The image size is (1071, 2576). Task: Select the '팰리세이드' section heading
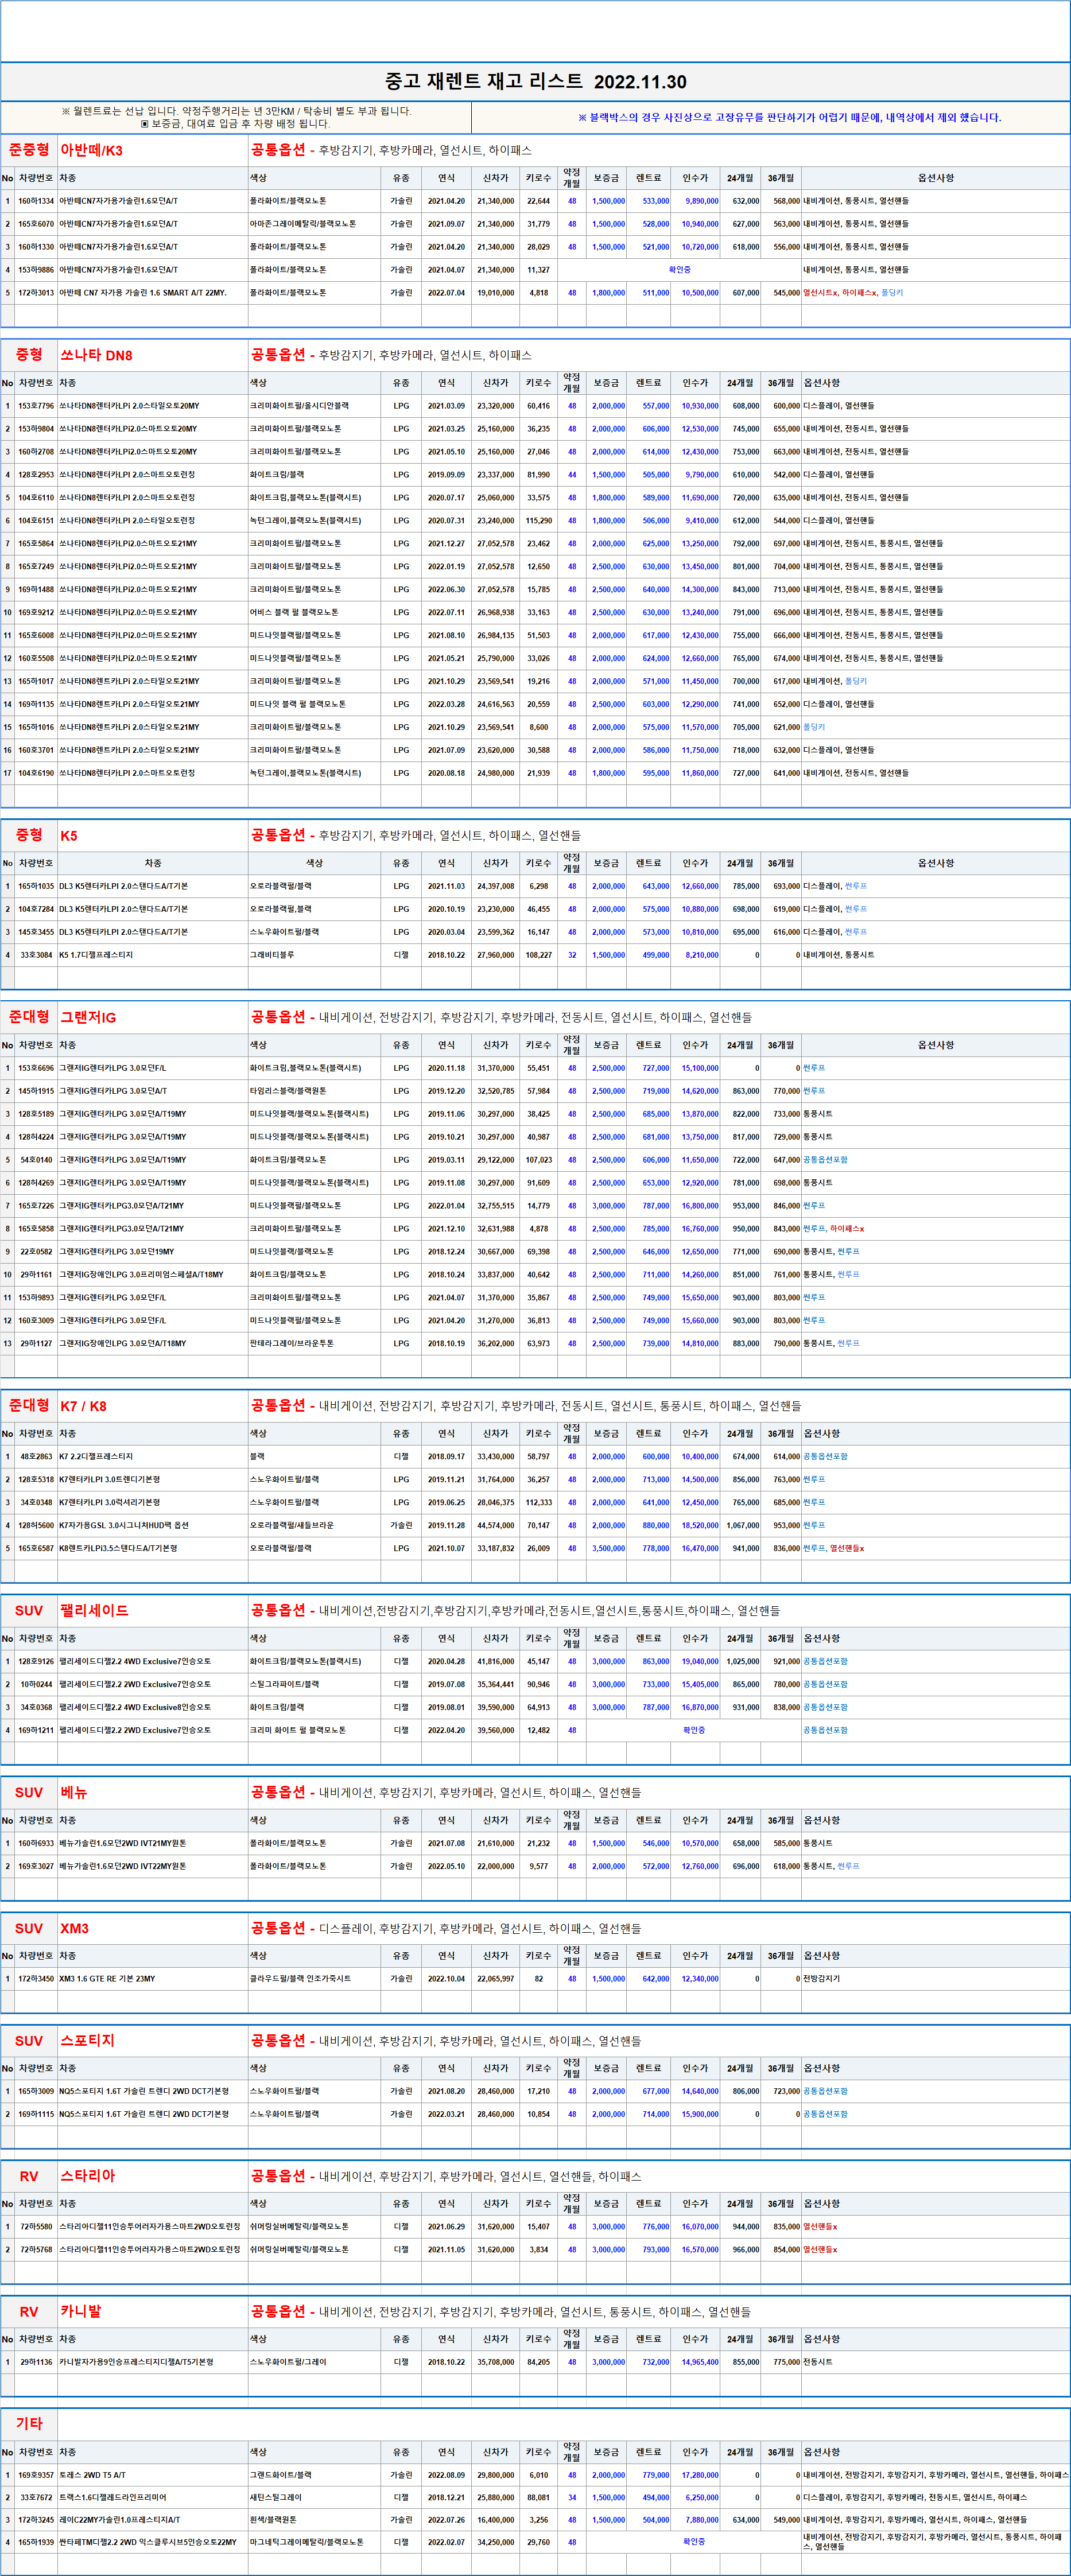94,1611
